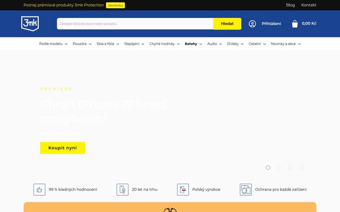Image resolution: width=340 pixels, height=212 pixels.
Task: Open the Kontakt link
Action: [x=308, y=5]
